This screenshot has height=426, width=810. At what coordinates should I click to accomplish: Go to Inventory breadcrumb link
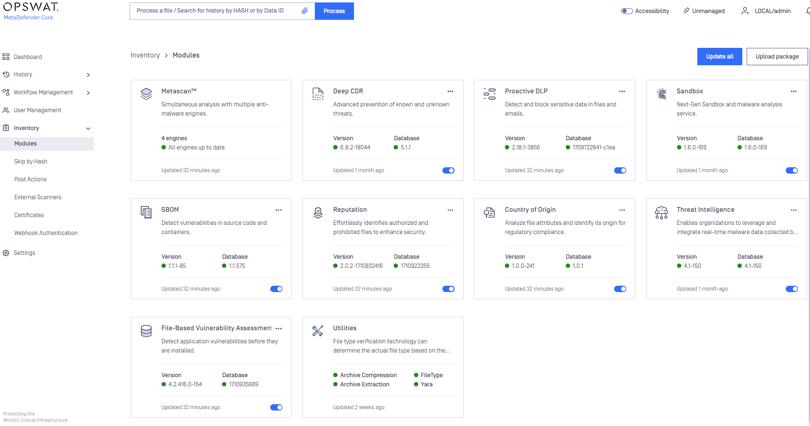(x=145, y=55)
